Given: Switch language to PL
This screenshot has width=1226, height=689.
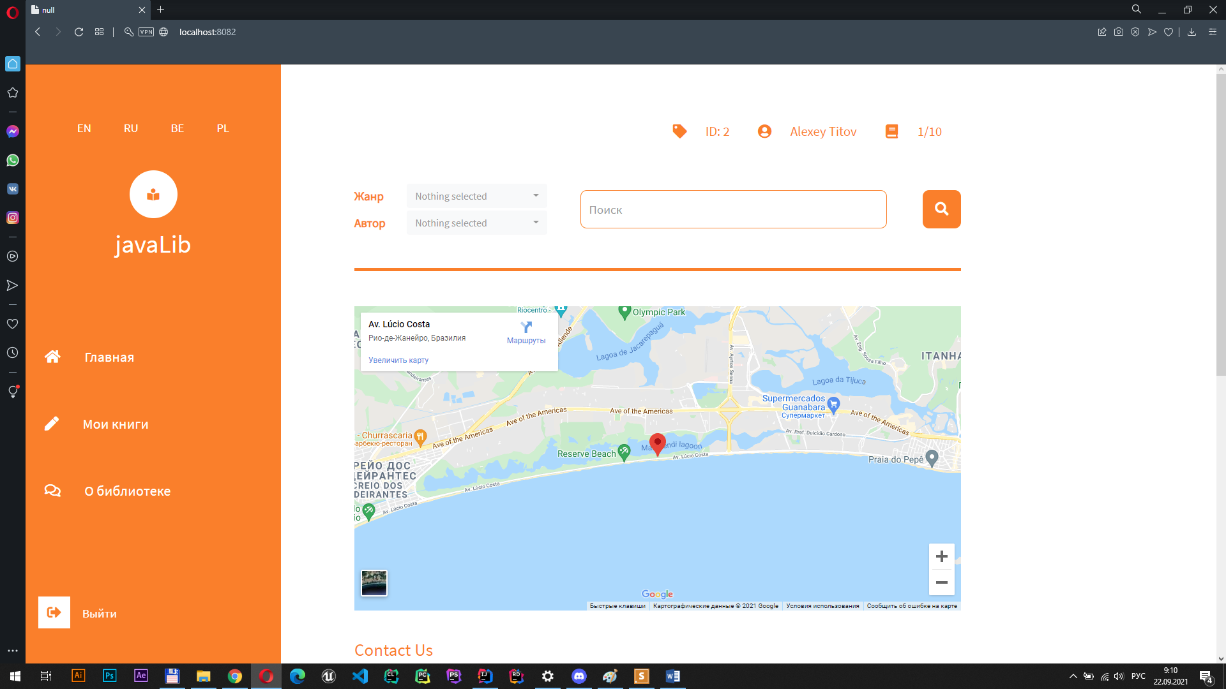Looking at the screenshot, I should pos(223,128).
